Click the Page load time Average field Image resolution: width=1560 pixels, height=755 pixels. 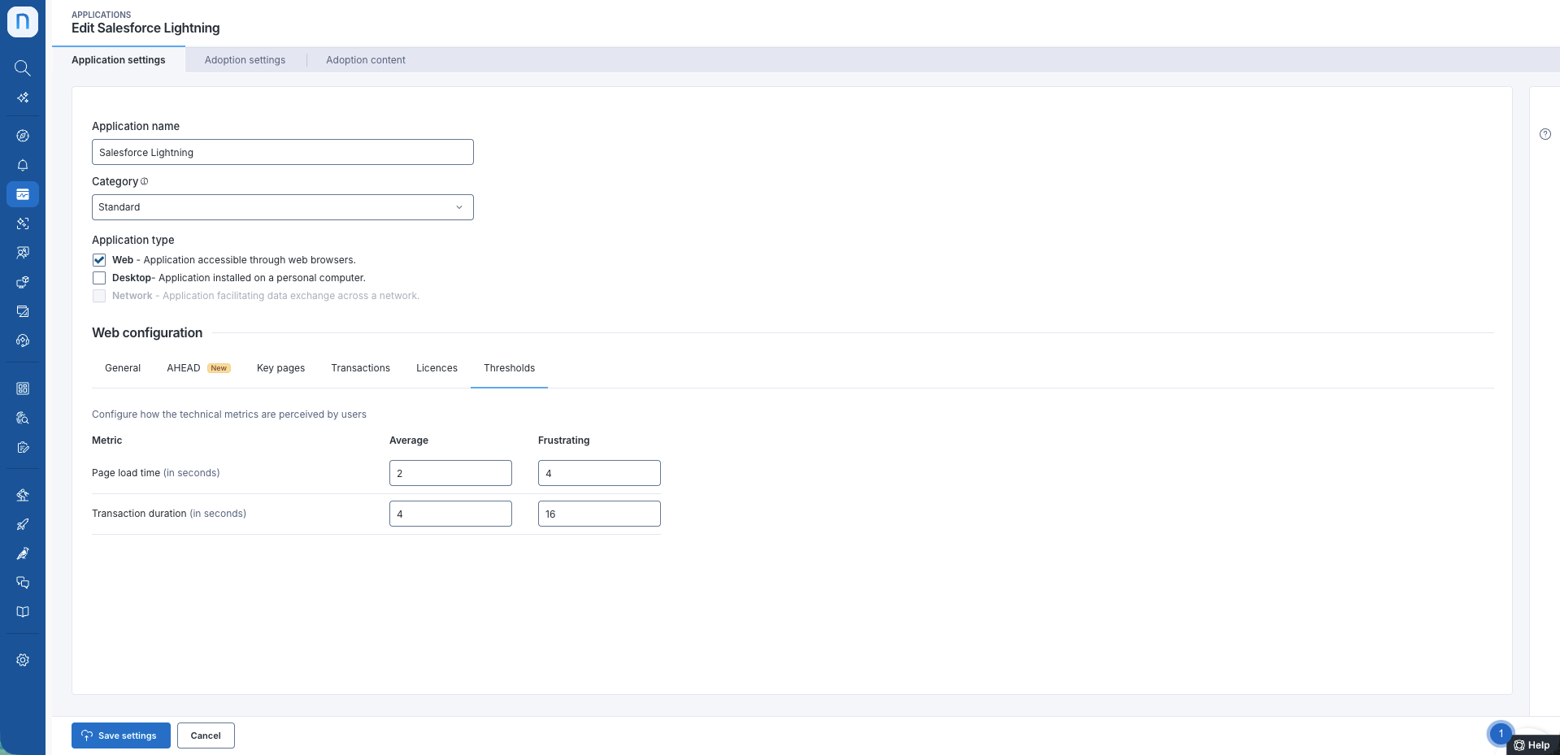450,473
